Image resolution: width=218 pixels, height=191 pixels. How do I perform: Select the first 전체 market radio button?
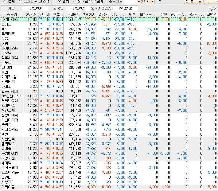pos(5,2)
